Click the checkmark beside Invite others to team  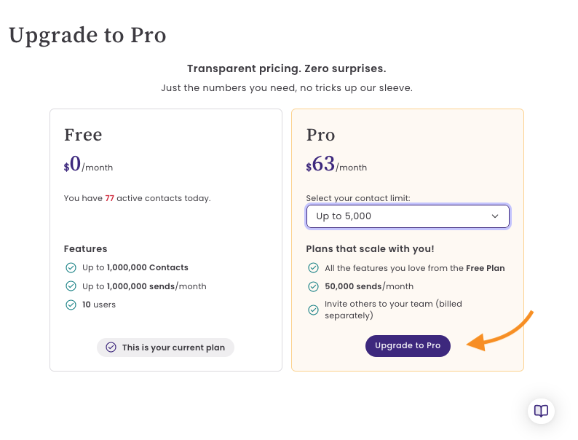[x=313, y=310]
